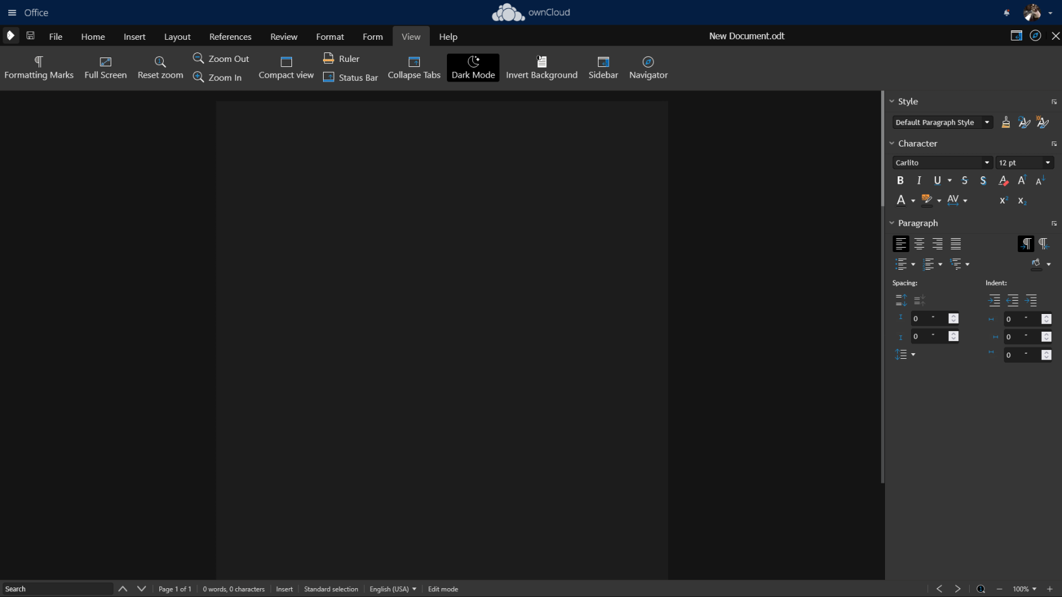Click the Collapse Tabs button
Screen dimensions: 1062x597
pos(414,68)
